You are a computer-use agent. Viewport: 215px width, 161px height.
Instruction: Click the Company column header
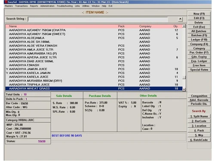pos(145,26)
